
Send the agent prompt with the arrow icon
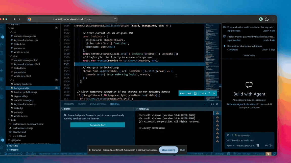[271, 145]
